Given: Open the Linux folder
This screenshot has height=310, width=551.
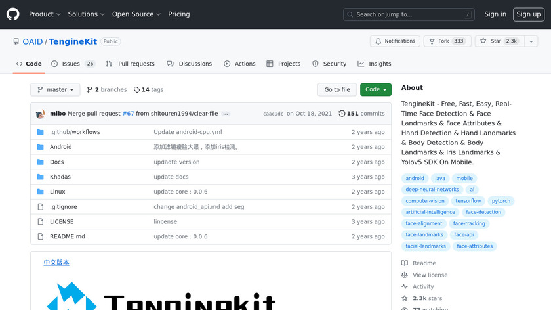Looking at the screenshot, I should click(x=58, y=192).
